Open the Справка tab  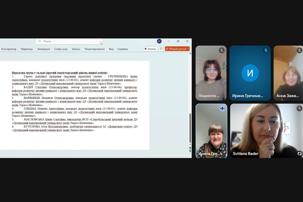point(123,49)
